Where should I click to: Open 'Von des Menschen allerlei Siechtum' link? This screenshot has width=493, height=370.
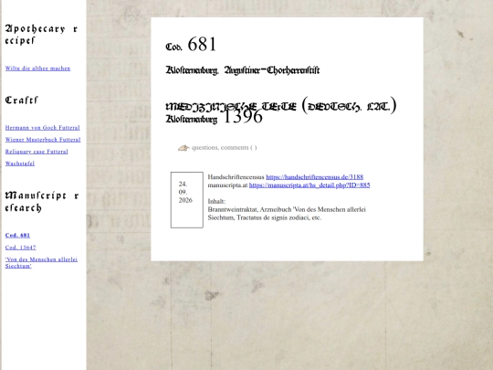41,262
